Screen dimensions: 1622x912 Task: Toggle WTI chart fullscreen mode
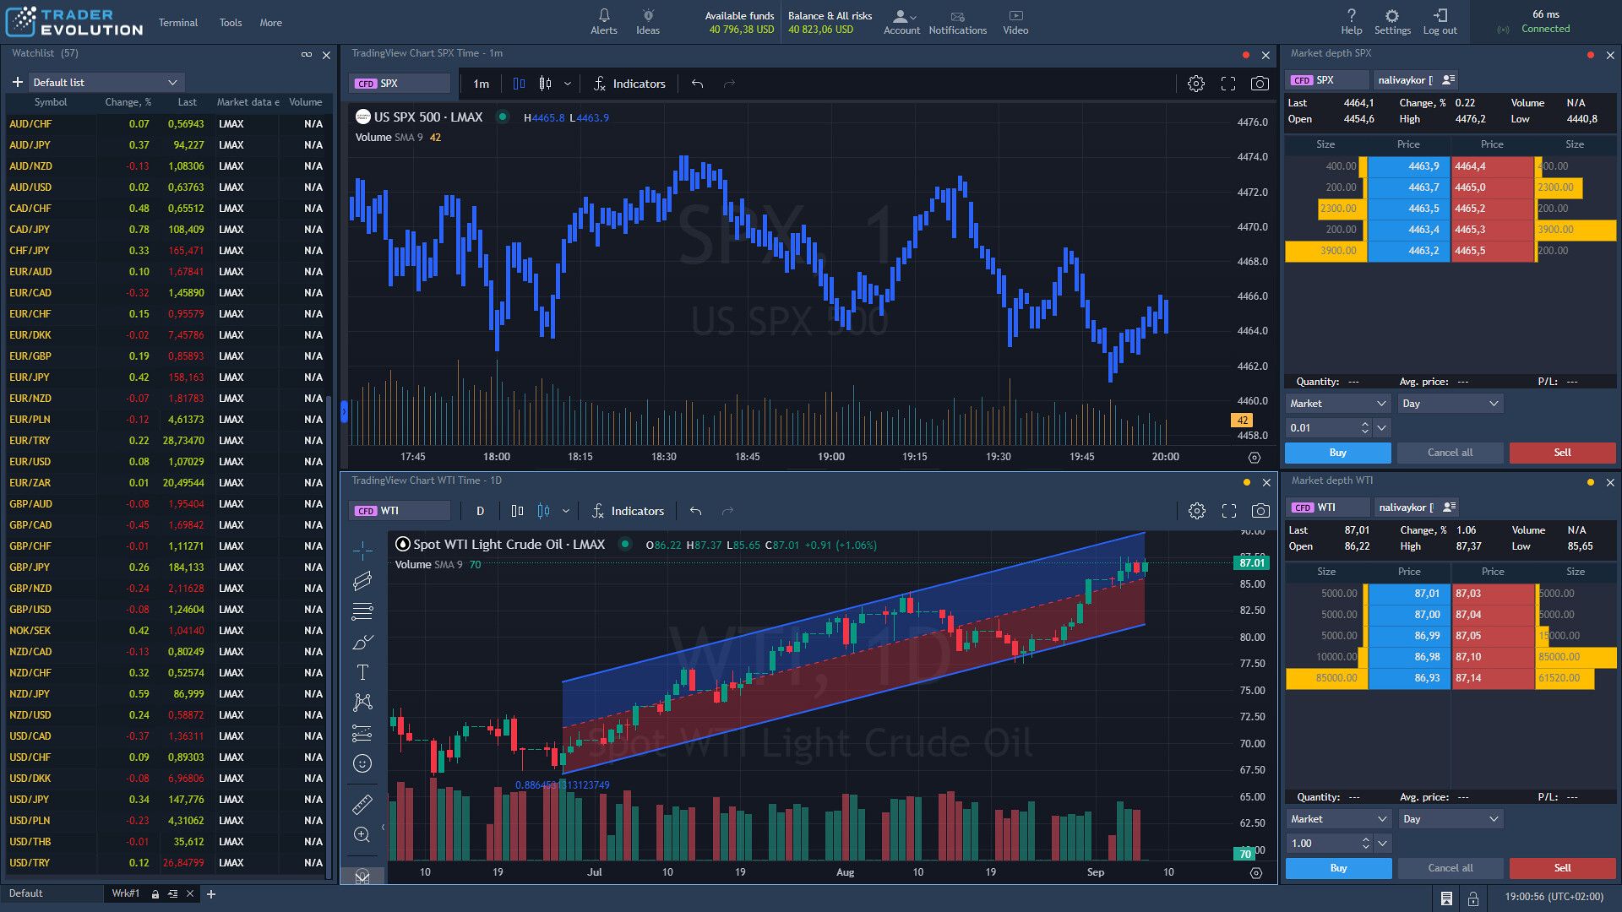click(x=1229, y=511)
